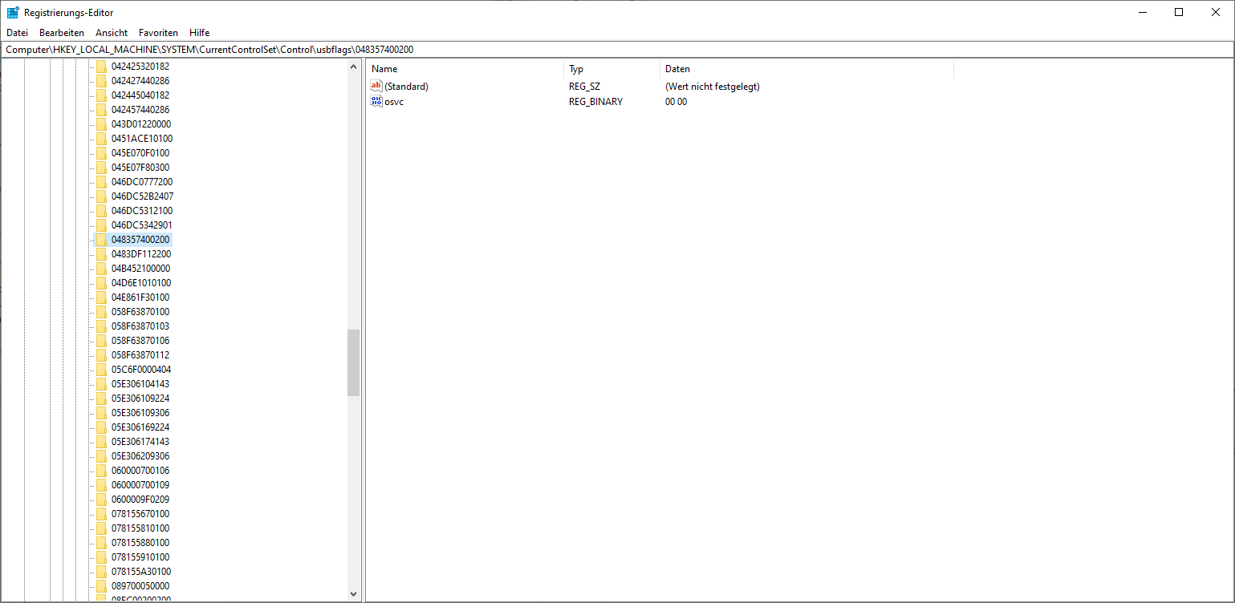The width and height of the screenshot is (1235, 603).
Task: Click the registry path address bar
Action: (616, 50)
